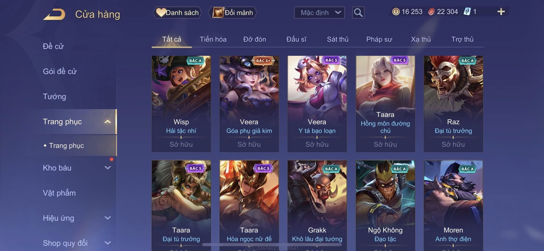Click the blue voucher ticket icon
The width and height of the screenshot is (544, 251).
[467, 11]
